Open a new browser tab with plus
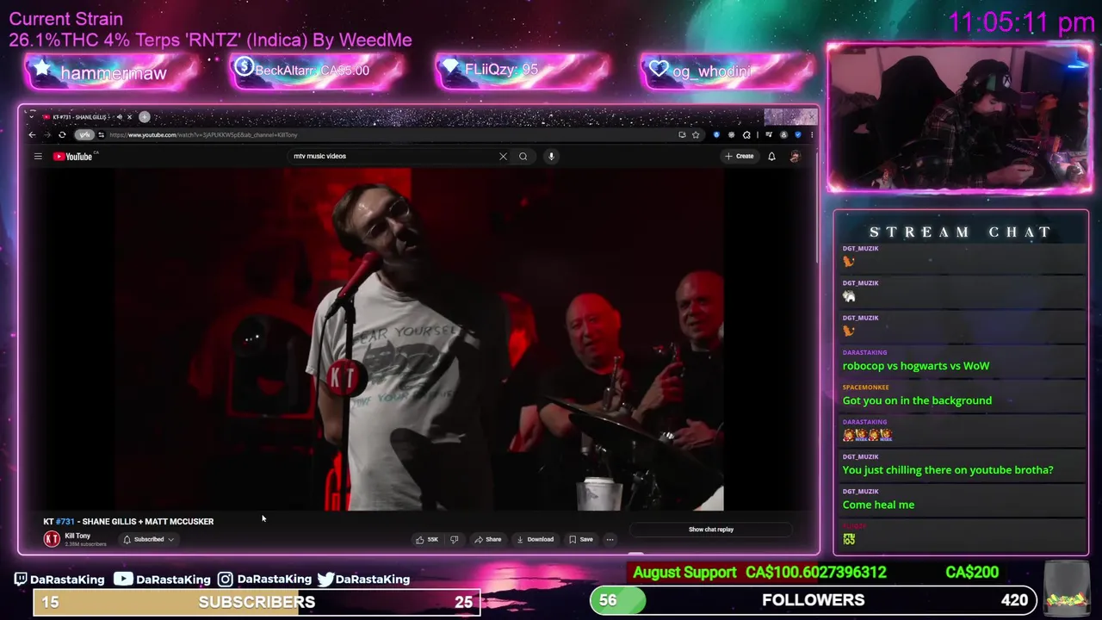This screenshot has width=1102, height=620. [145, 117]
